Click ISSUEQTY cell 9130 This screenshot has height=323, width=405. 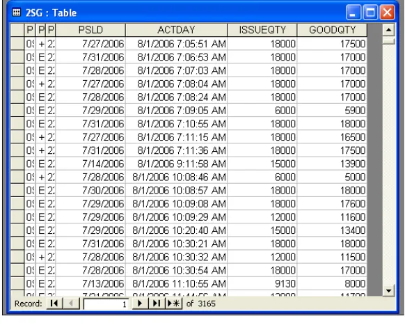262,284
